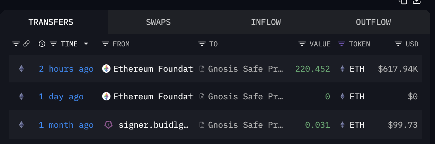Click the contract document icon in last row
The image size is (435, 144).
(x=202, y=125)
